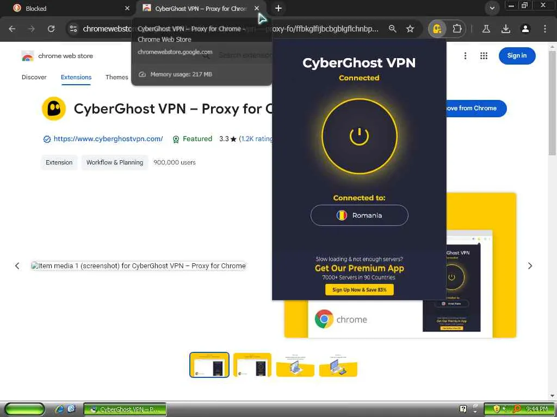Click the Memory usage: 217 MB text
Viewport: 557px width, 417px height.
click(181, 74)
